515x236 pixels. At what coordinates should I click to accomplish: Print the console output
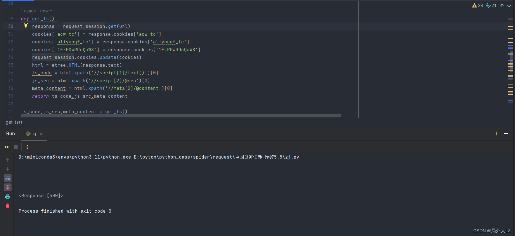[x=8, y=197]
